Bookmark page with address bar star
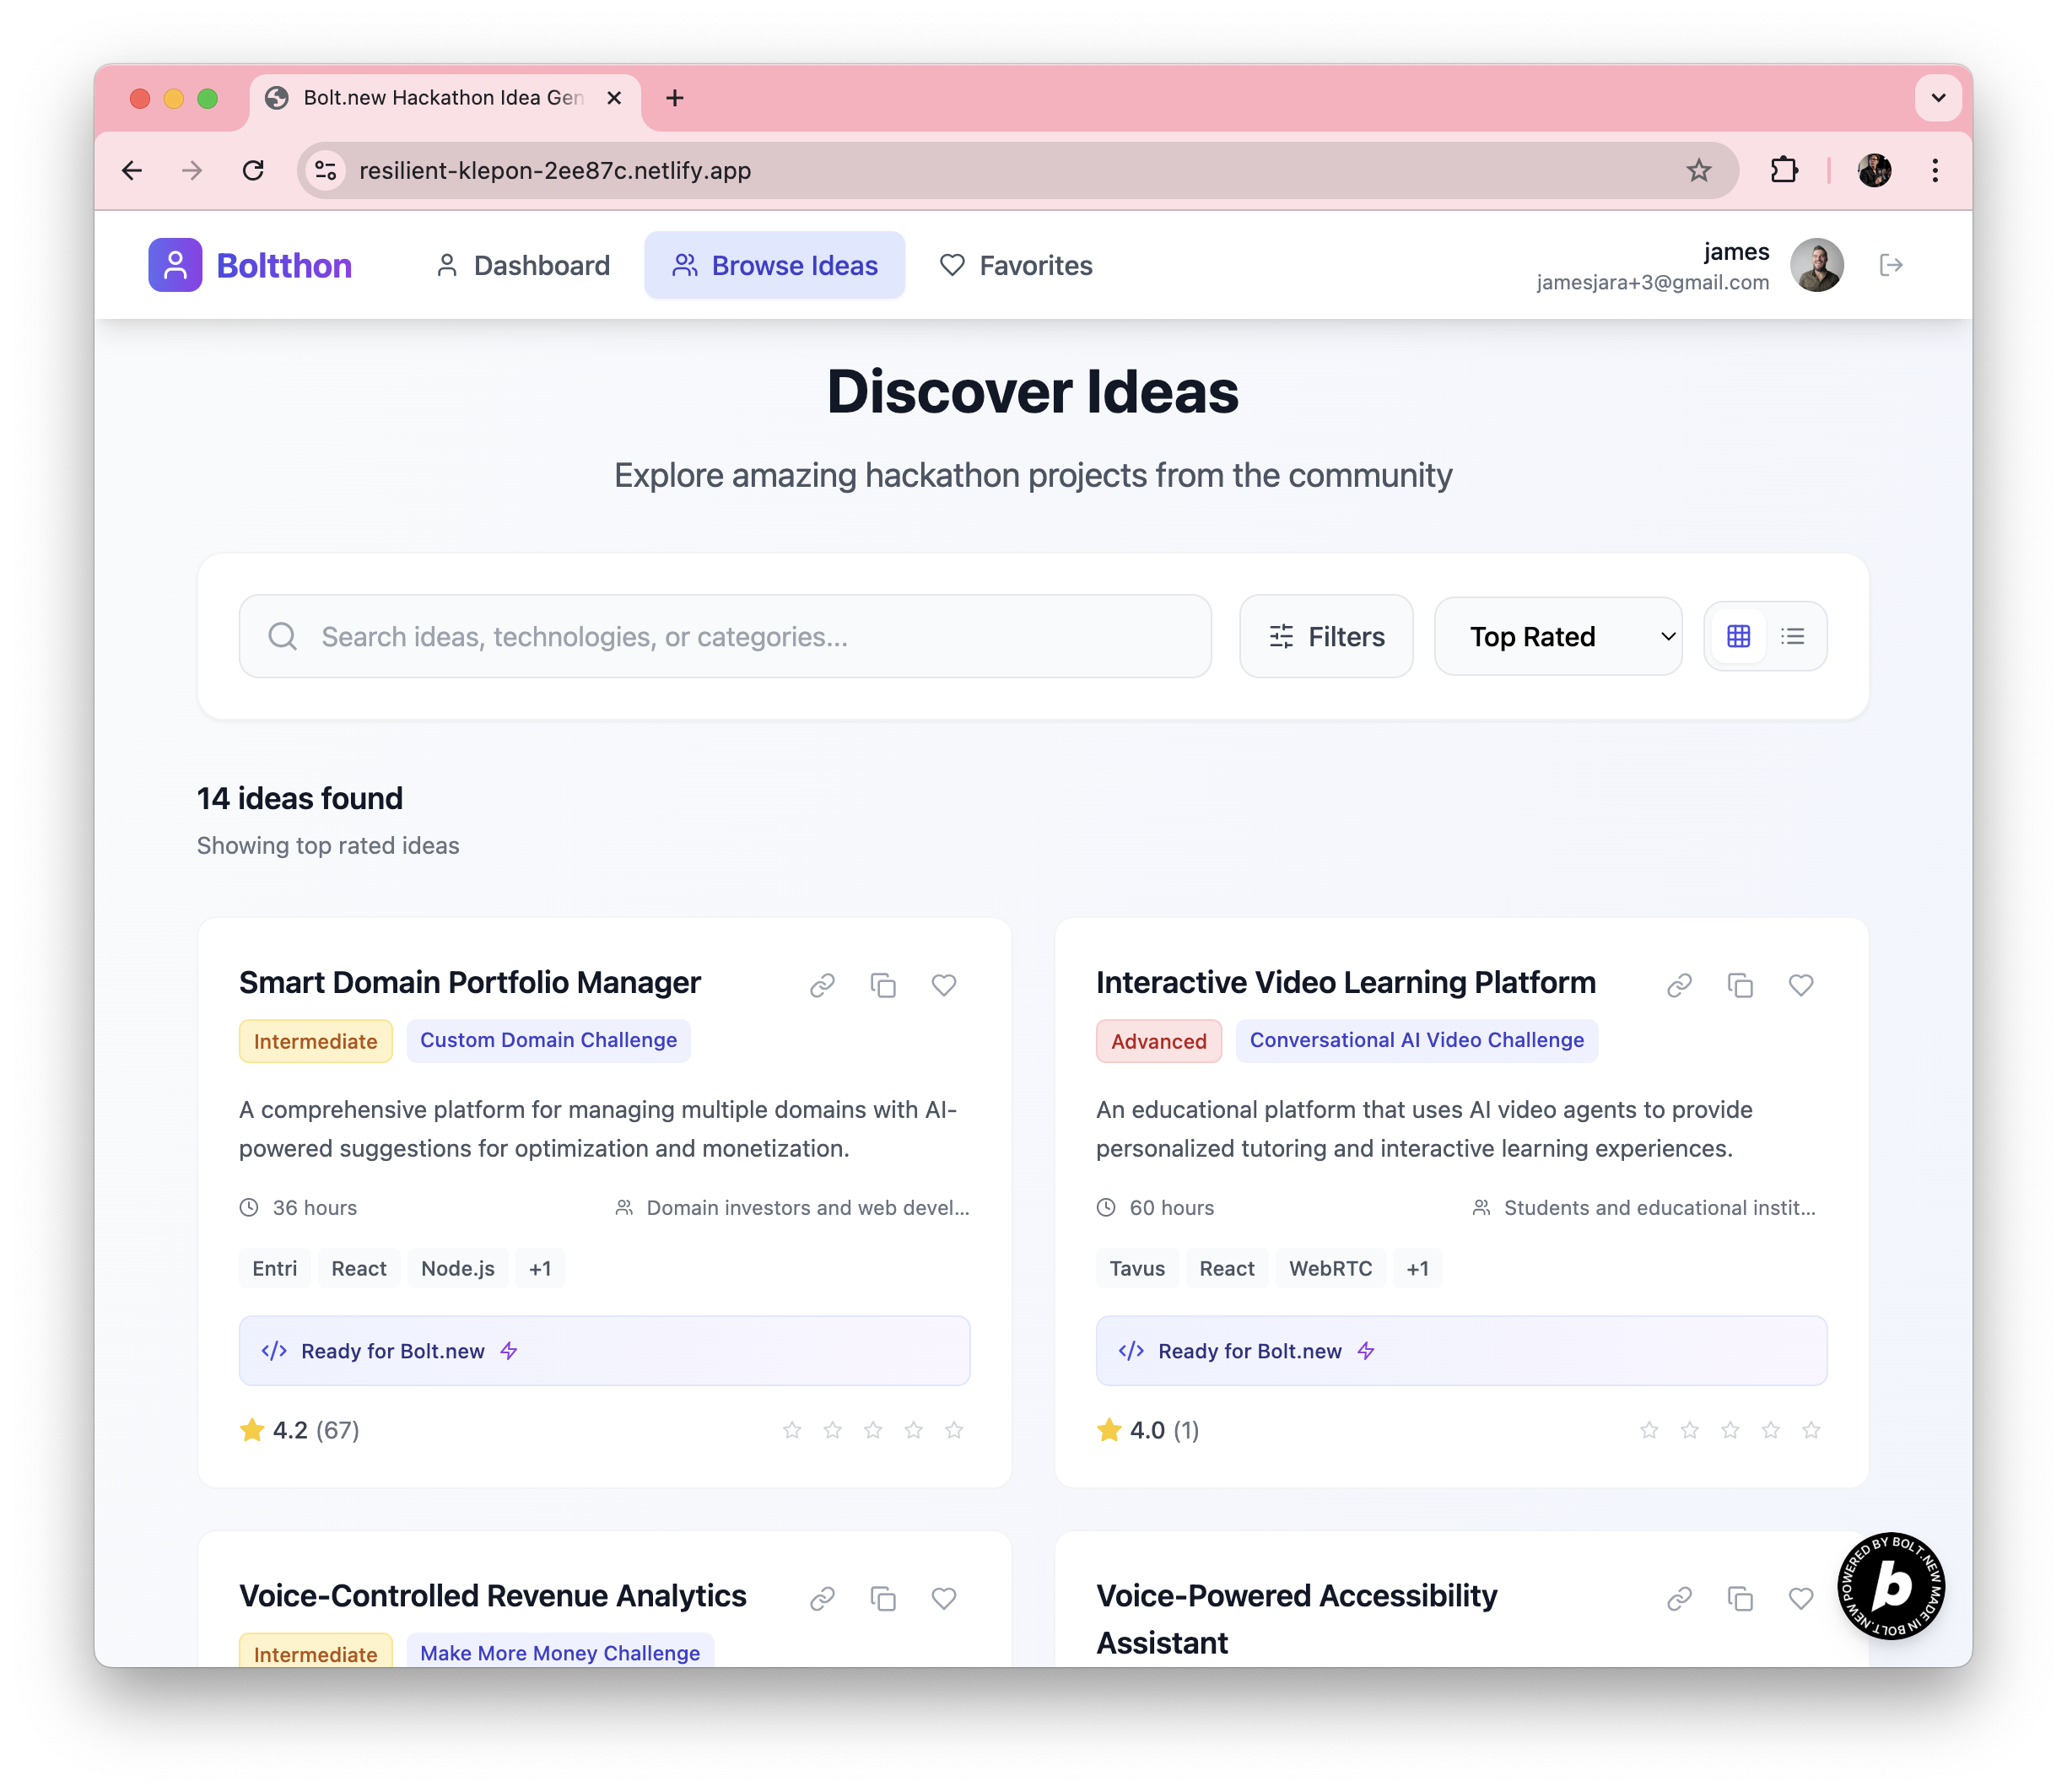The image size is (2067, 1792). click(x=1698, y=170)
